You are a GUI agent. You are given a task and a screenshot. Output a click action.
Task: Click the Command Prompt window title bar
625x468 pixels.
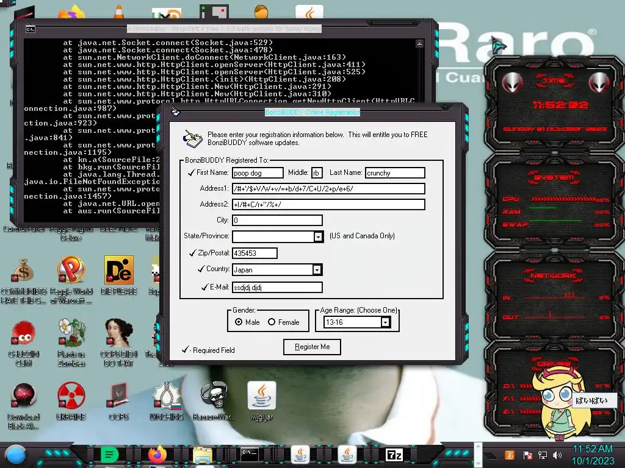coord(224,29)
